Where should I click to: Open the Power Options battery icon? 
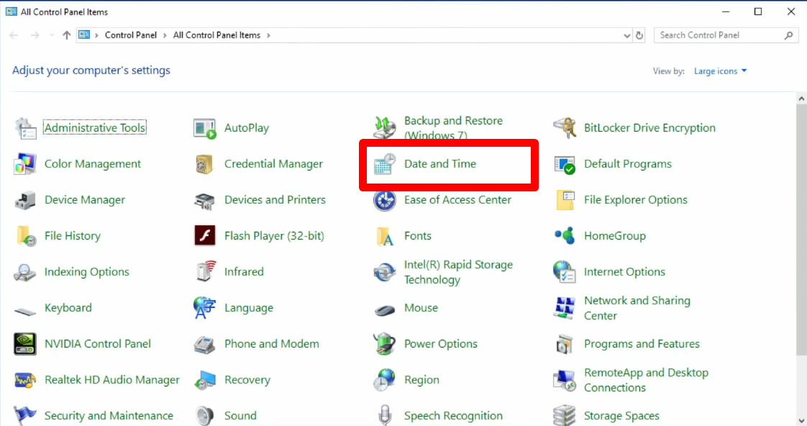click(385, 344)
